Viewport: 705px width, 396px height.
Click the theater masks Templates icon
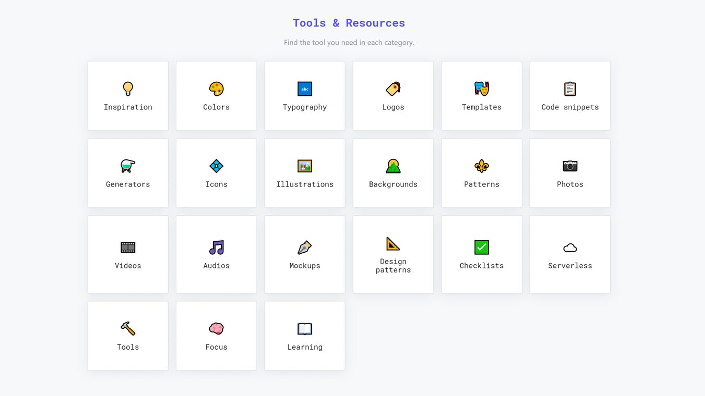481,89
